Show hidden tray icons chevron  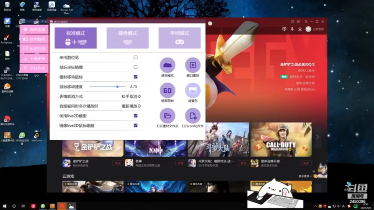pyautogui.click(x=315, y=206)
